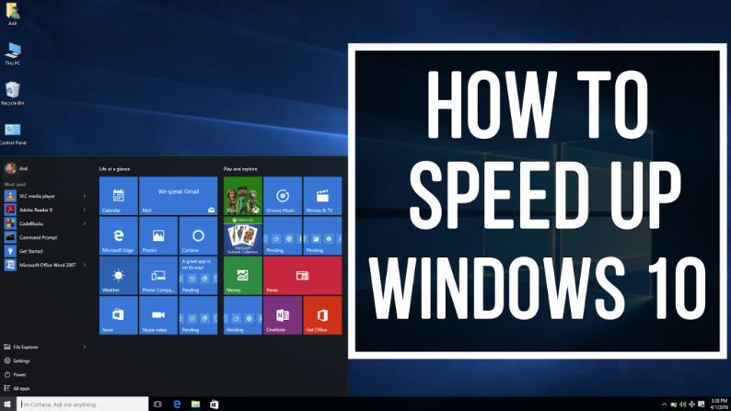Open the Store tile in Start menu

[x=119, y=315]
